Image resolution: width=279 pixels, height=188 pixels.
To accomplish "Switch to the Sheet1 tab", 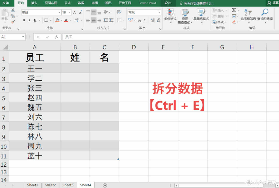I will pyautogui.click(x=32, y=185).
